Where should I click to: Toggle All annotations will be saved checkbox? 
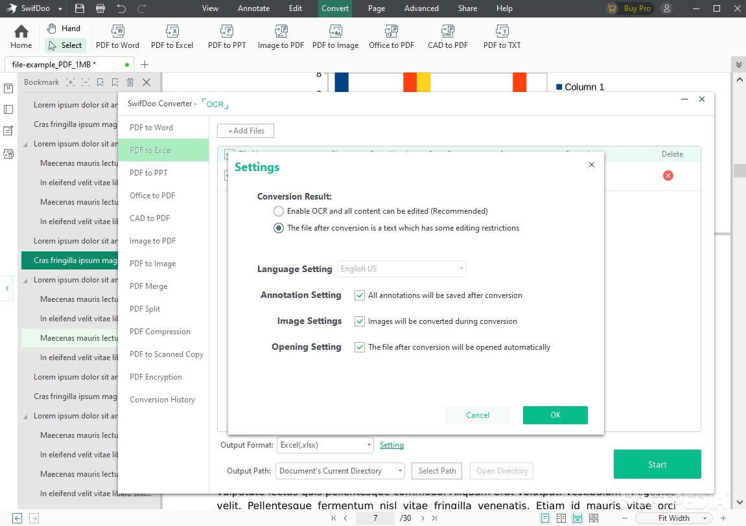[x=360, y=295]
